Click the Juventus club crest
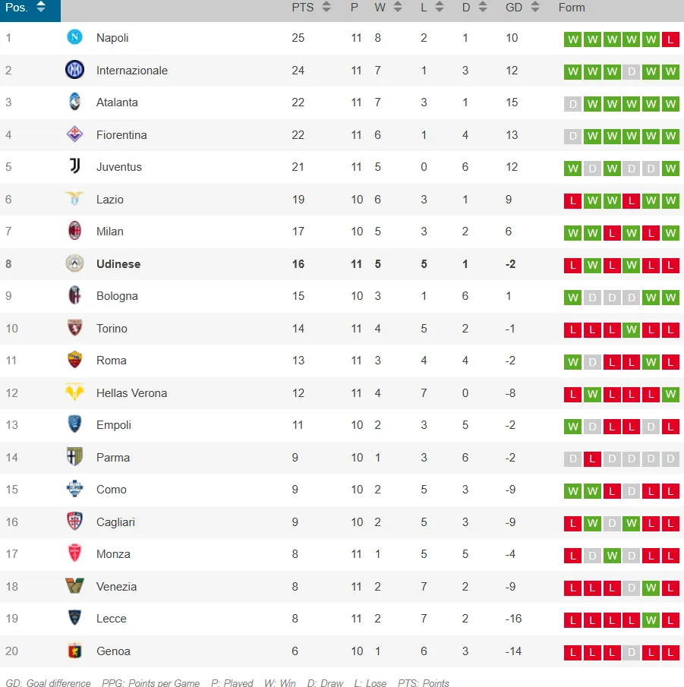Viewport: 684px width, 687px height. point(74,167)
